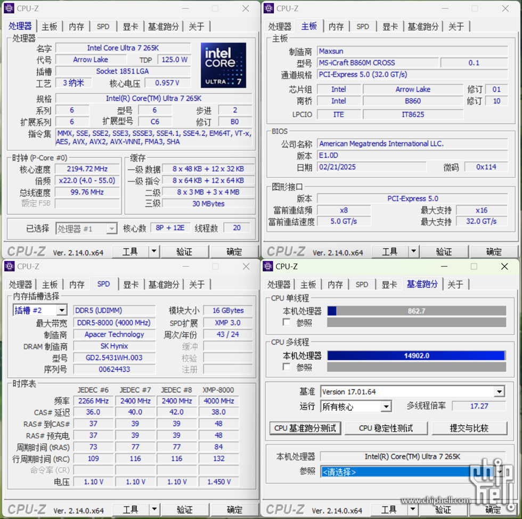Click 确定 in the SPD window
522x519 pixels.
(235, 509)
